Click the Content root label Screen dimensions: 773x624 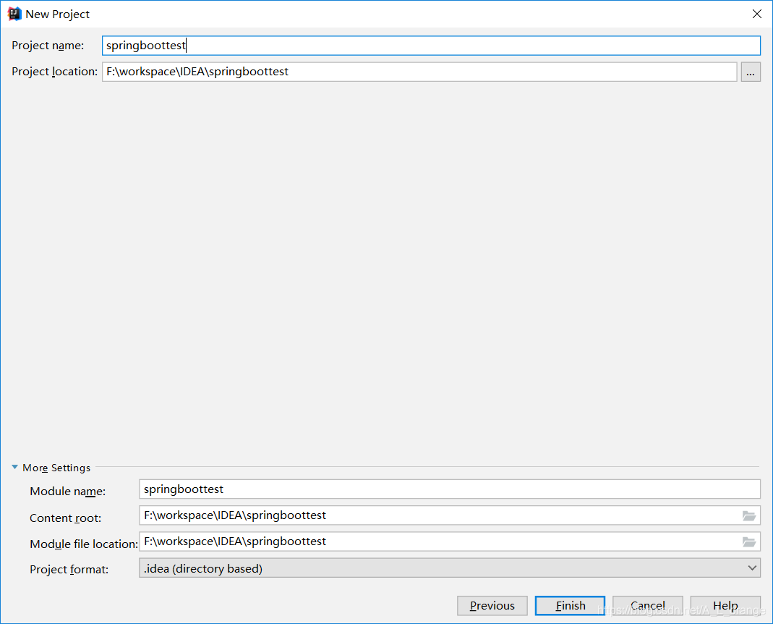[x=66, y=518]
